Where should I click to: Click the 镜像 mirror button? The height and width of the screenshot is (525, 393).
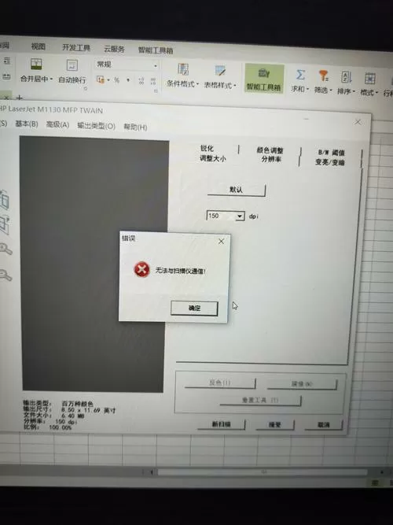(x=302, y=383)
